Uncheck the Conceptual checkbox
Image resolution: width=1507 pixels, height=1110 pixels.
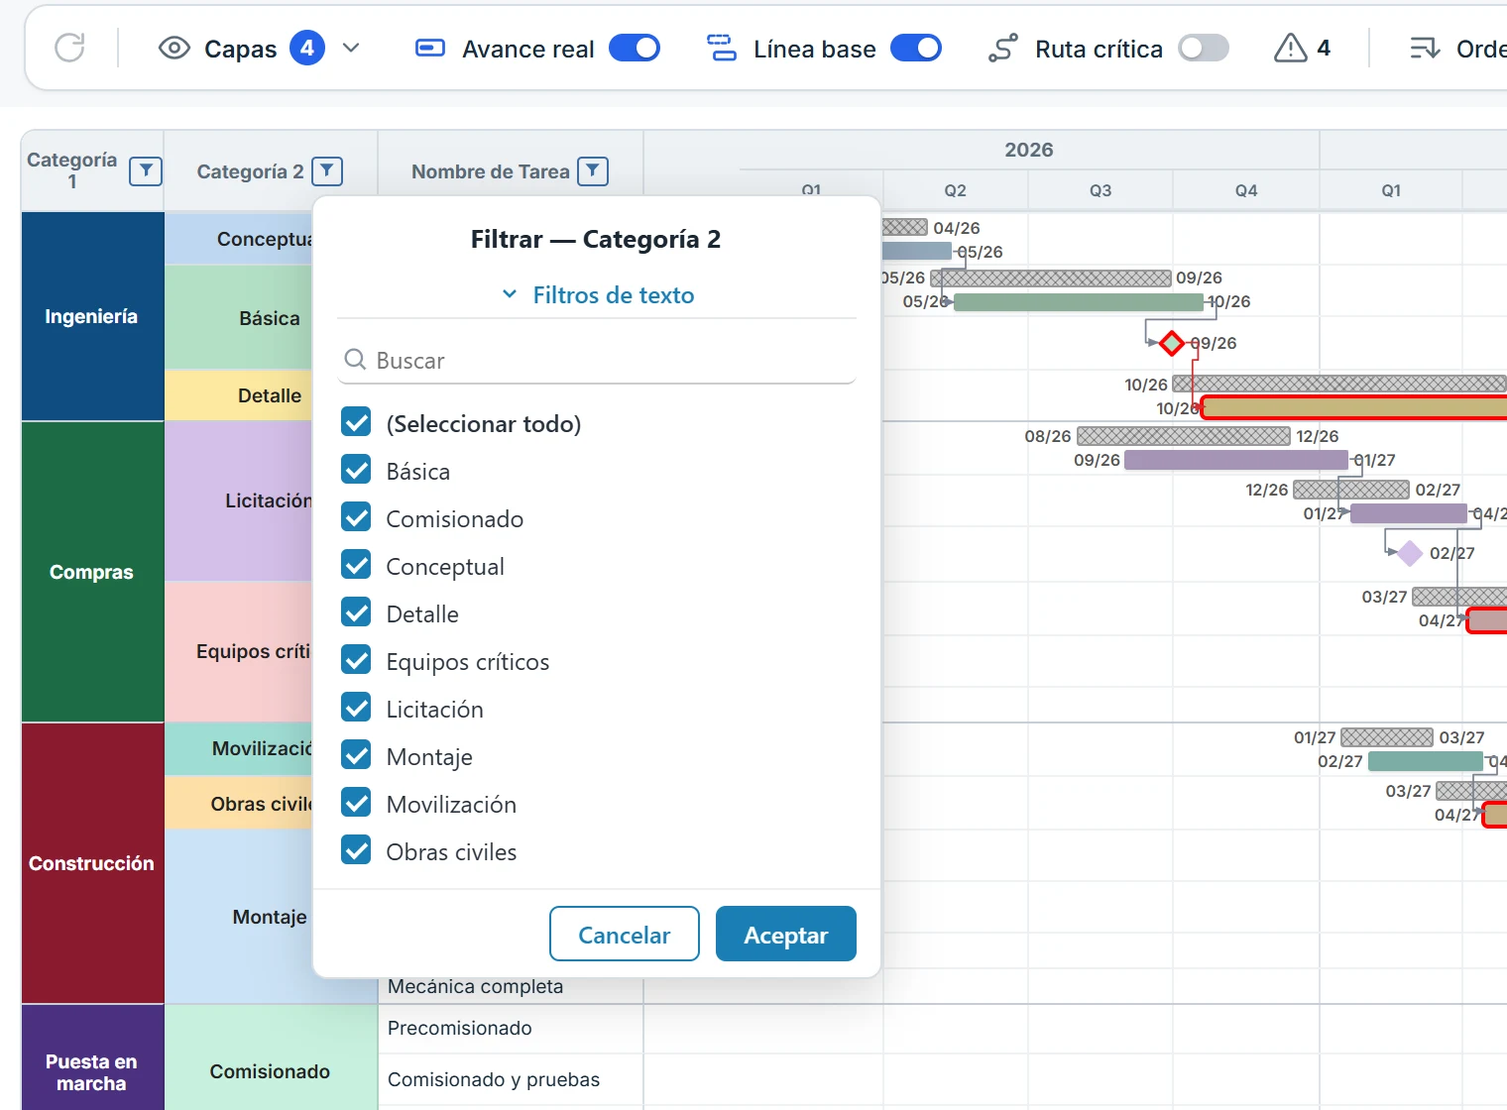356,565
